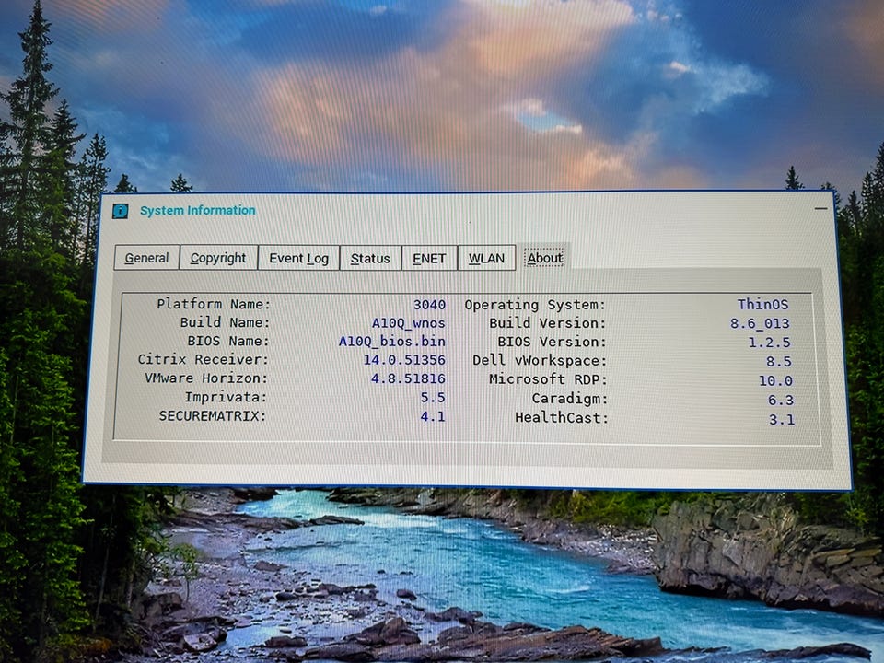Click the BIOS Version label

tap(552, 342)
